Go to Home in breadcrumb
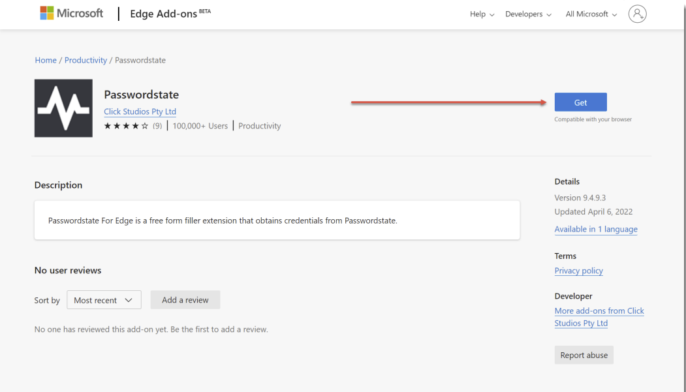686x392 pixels. tap(46, 60)
